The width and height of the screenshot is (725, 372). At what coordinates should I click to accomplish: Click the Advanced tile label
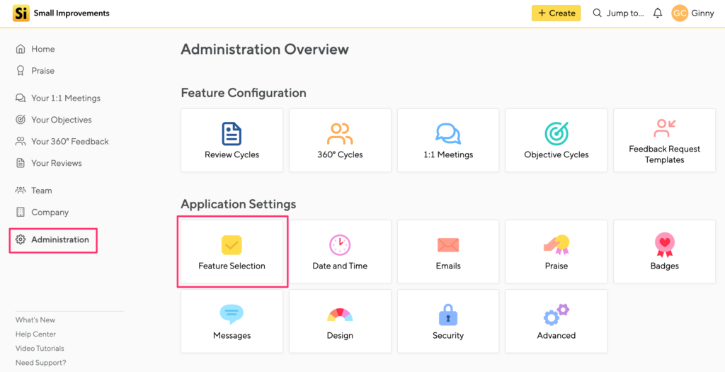(x=556, y=335)
